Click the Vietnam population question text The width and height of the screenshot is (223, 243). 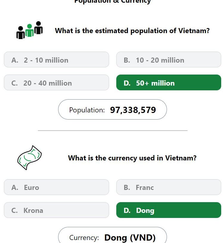pyautogui.click(x=132, y=31)
